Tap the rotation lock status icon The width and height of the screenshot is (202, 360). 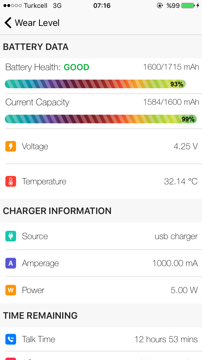pos(160,5)
